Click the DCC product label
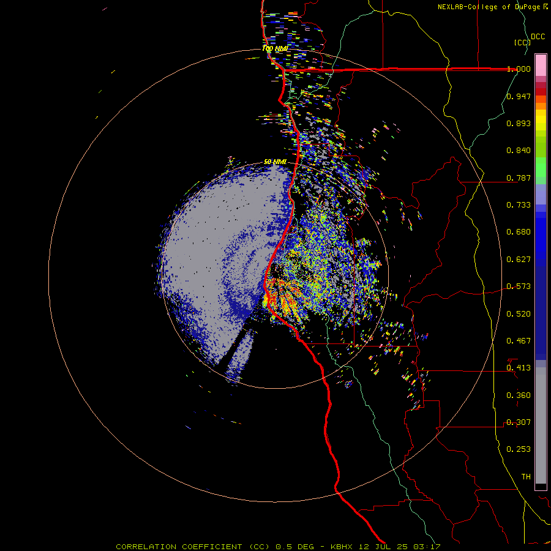The height and width of the screenshot is (551, 551). coord(538,37)
